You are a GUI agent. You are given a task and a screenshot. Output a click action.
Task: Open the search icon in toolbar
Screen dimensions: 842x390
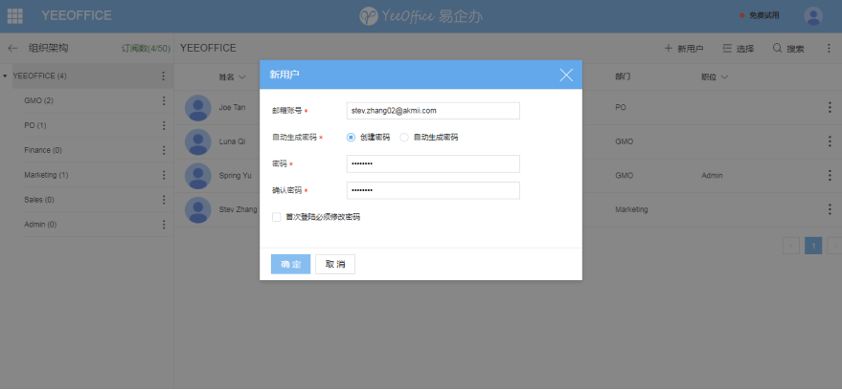(x=778, y=48)
